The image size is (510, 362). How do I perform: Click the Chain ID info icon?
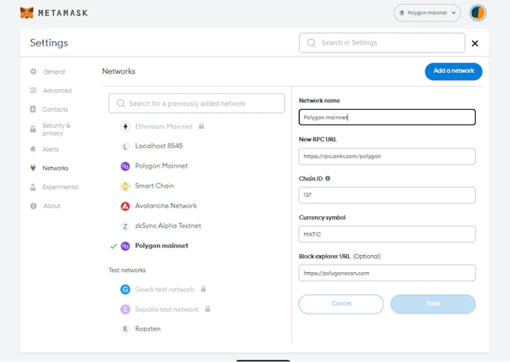(328, 178)
